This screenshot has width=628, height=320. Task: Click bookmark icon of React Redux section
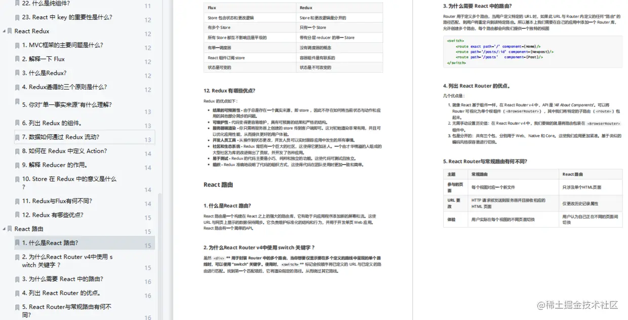10,31
